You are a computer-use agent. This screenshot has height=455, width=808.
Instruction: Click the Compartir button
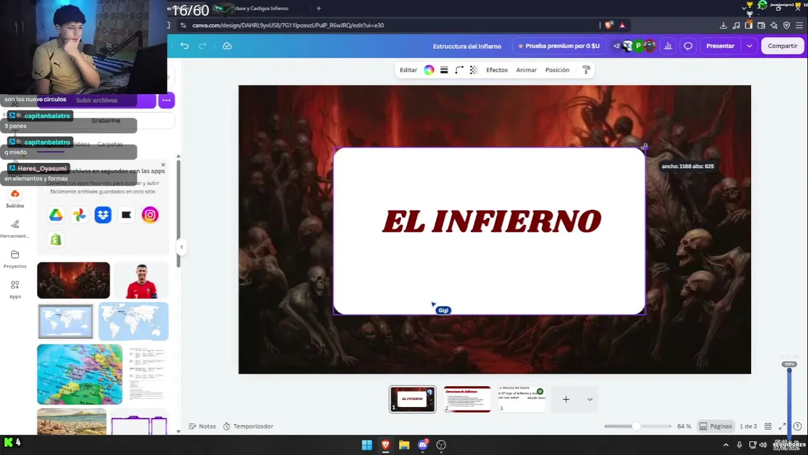pos(783,46)
